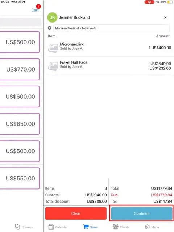174x232 pixels.
Task: Open the Fraxel Half Face discounted line item
Action: [x=109, y=66]
